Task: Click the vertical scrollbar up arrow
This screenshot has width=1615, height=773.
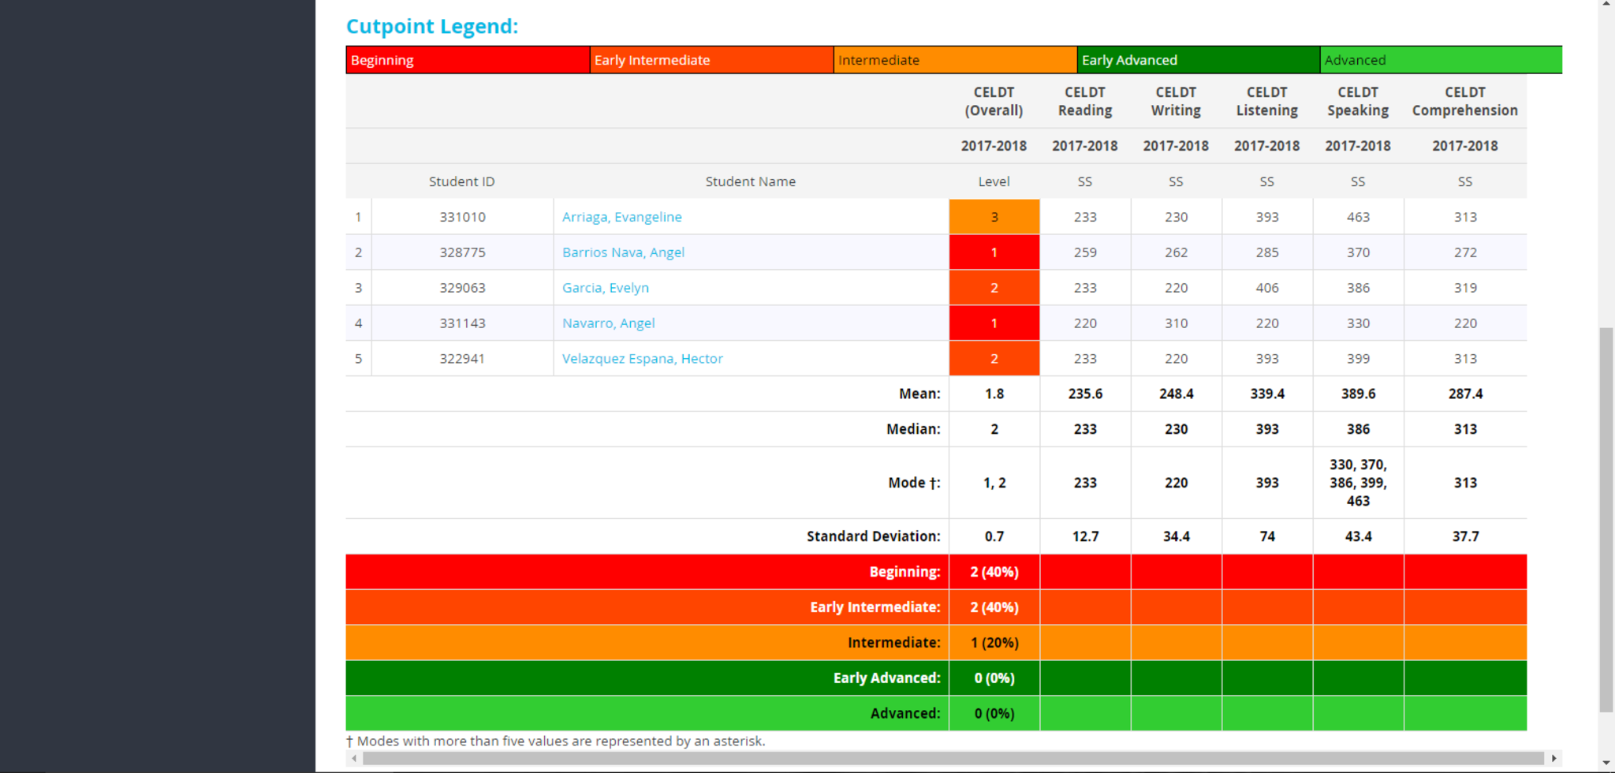Action: 1606,5
